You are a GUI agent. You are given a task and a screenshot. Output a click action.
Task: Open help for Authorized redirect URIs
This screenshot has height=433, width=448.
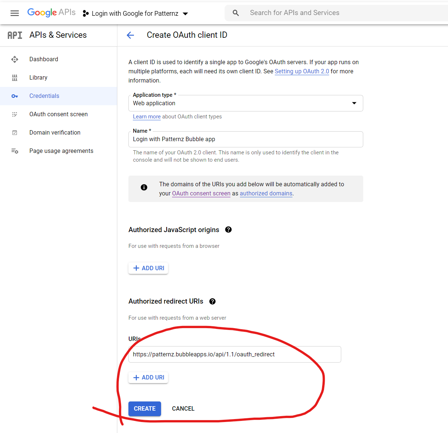(x=212, y=301)
